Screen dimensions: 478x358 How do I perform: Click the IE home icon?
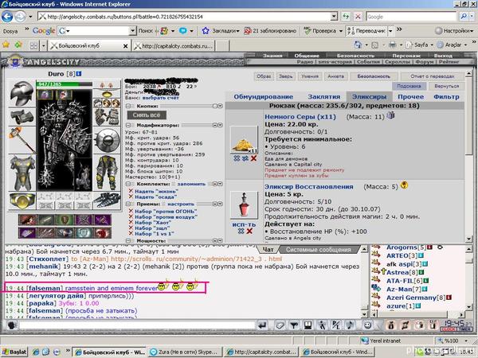pyautogui.click(x=358, y=45)
